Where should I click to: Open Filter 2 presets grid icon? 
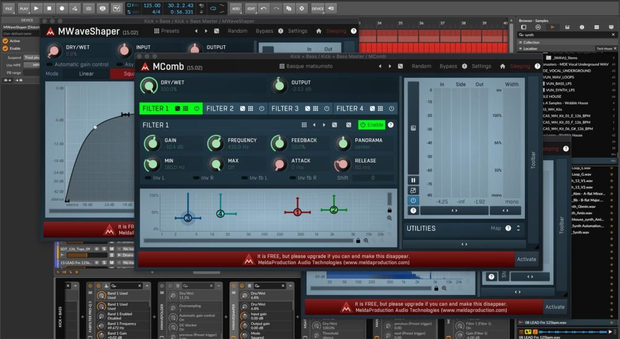click(251, 109)
